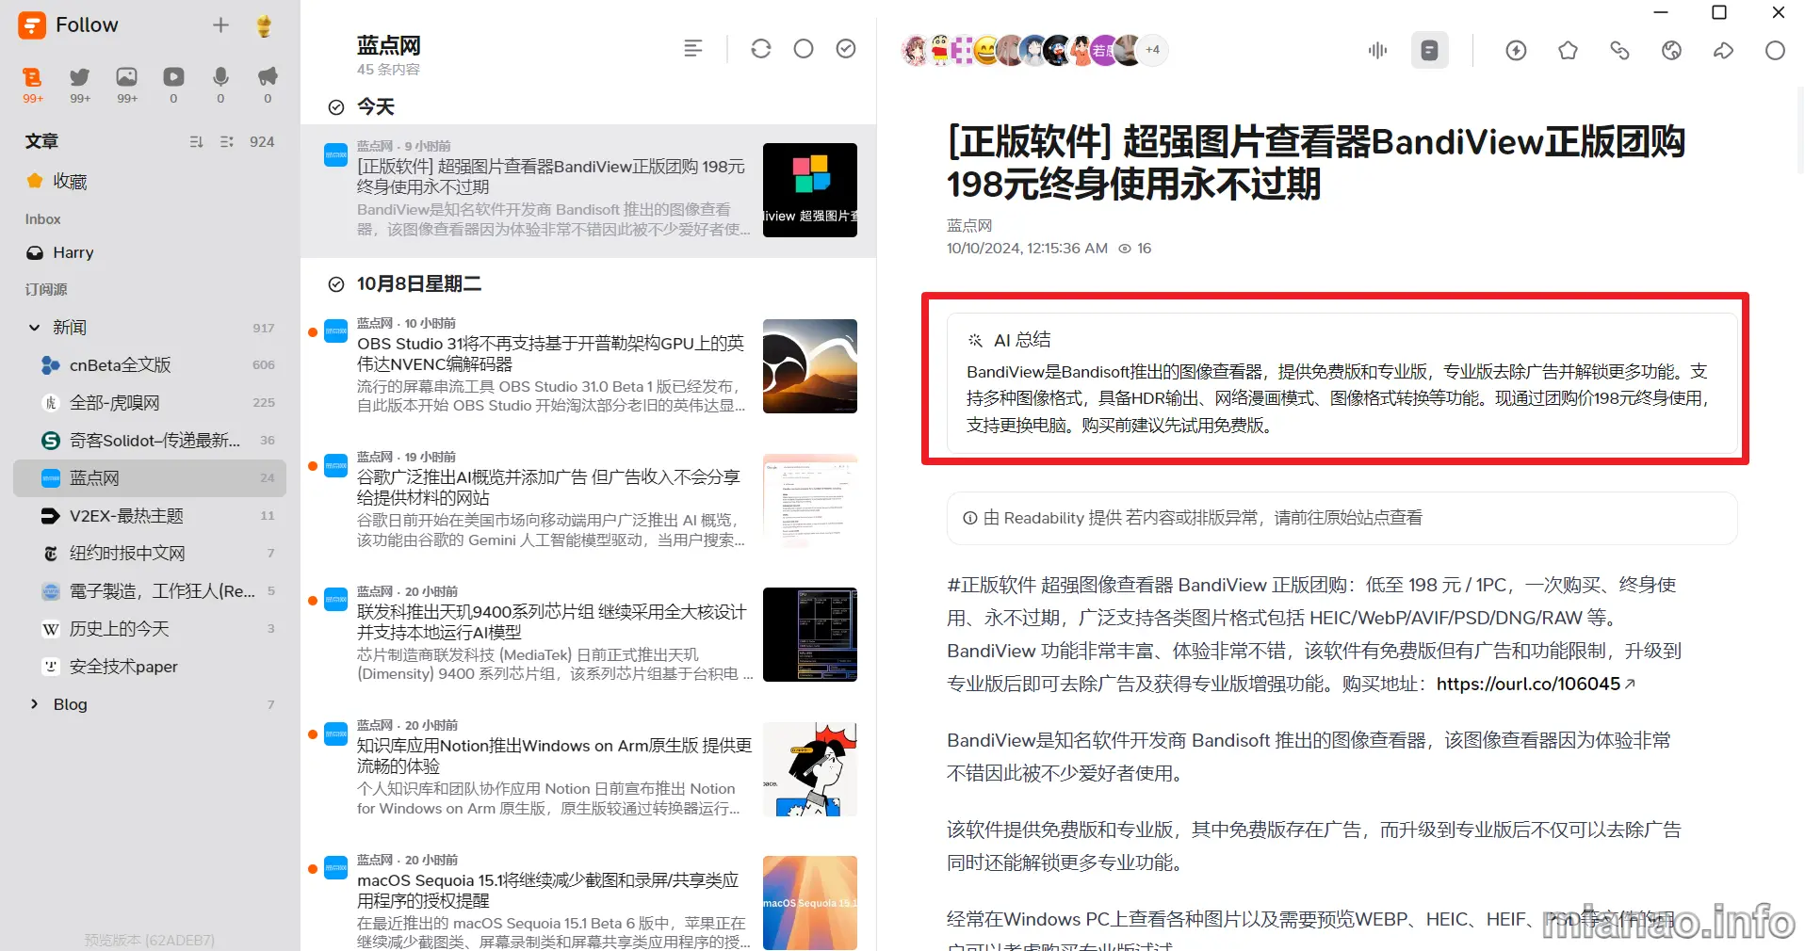Click 天玑9400 chip diagram thumbnail
This screenshot has width=1805, height=951.
[x=810, y=635]
